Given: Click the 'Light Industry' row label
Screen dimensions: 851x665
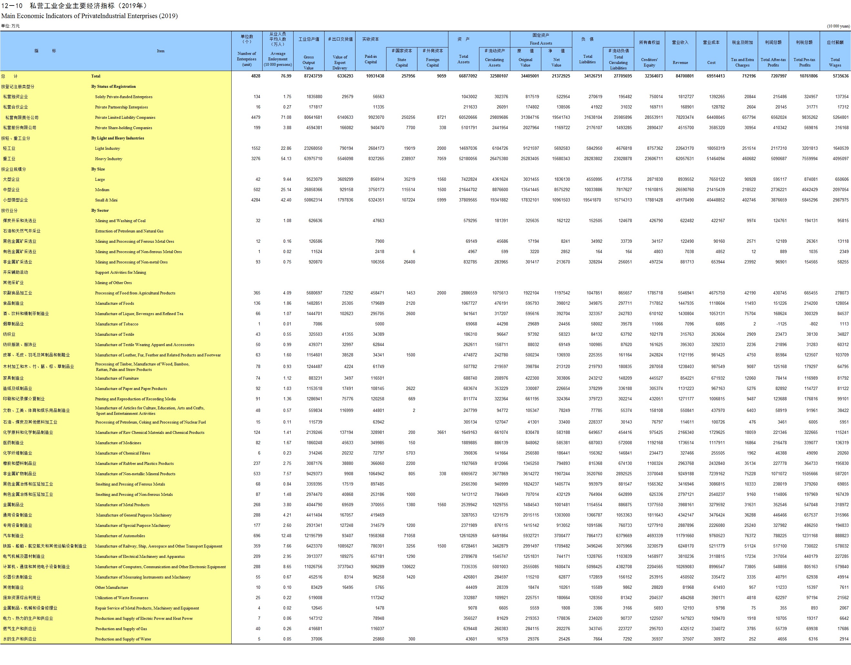Looking at the screenshot, I should pos(107,148).
